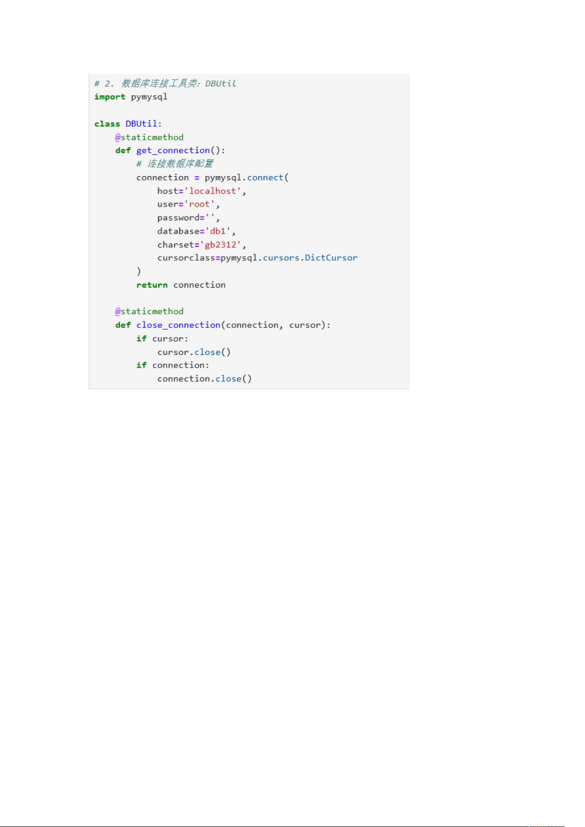Click the 'if cursor:' line
Image resolution: width=585 pixels, height=827 pixels.
click(x=162, y=338)
